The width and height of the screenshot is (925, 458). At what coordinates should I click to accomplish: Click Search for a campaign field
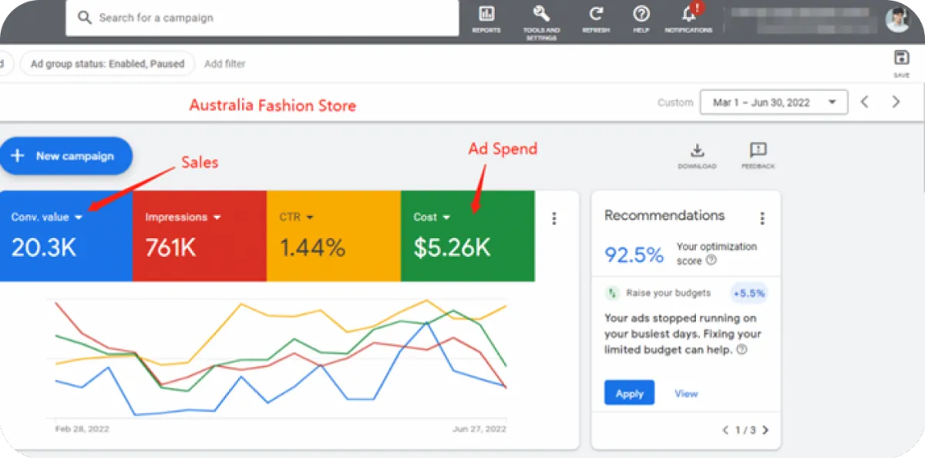click(262, 18)
